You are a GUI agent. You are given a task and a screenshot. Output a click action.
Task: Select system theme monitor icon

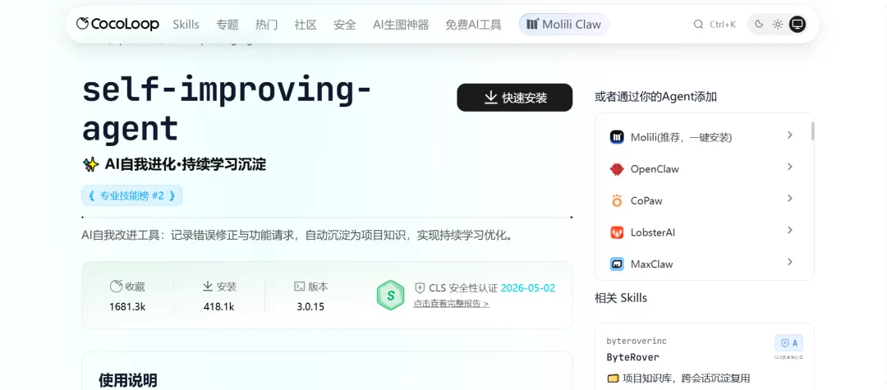[x=797, y=24]
